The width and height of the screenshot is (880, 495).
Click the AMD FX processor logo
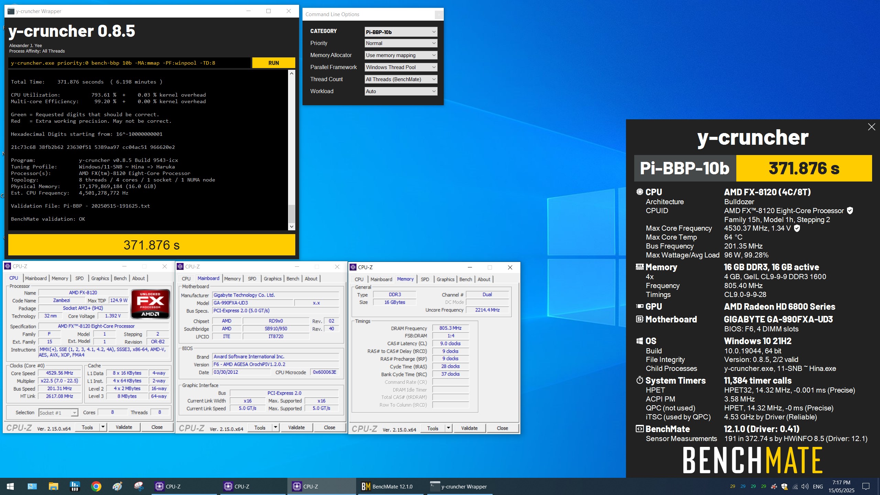150,304
